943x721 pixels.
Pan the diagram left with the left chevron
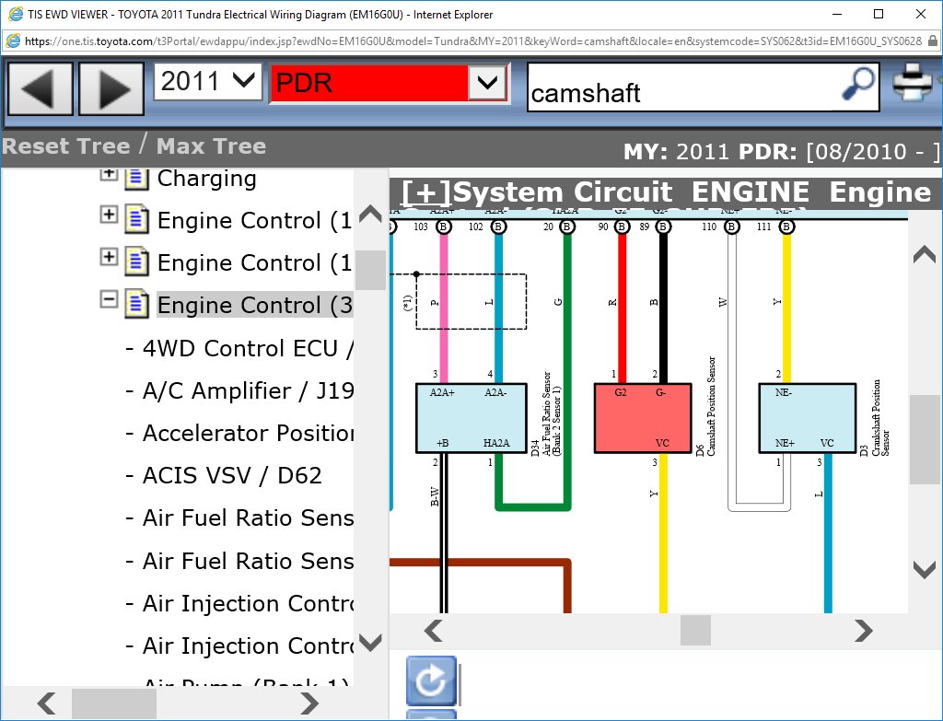(434, 631)
